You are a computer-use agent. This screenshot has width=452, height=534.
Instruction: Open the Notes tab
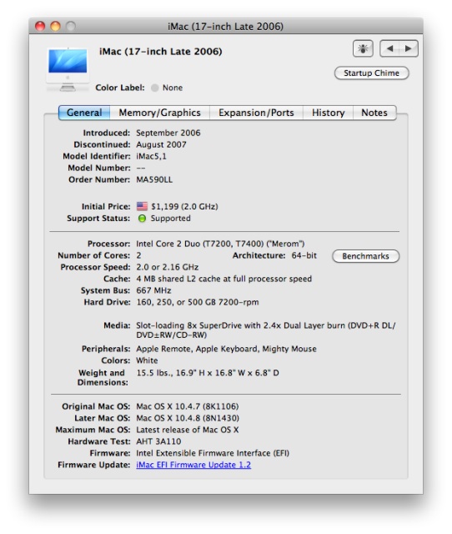pos(374,113)
